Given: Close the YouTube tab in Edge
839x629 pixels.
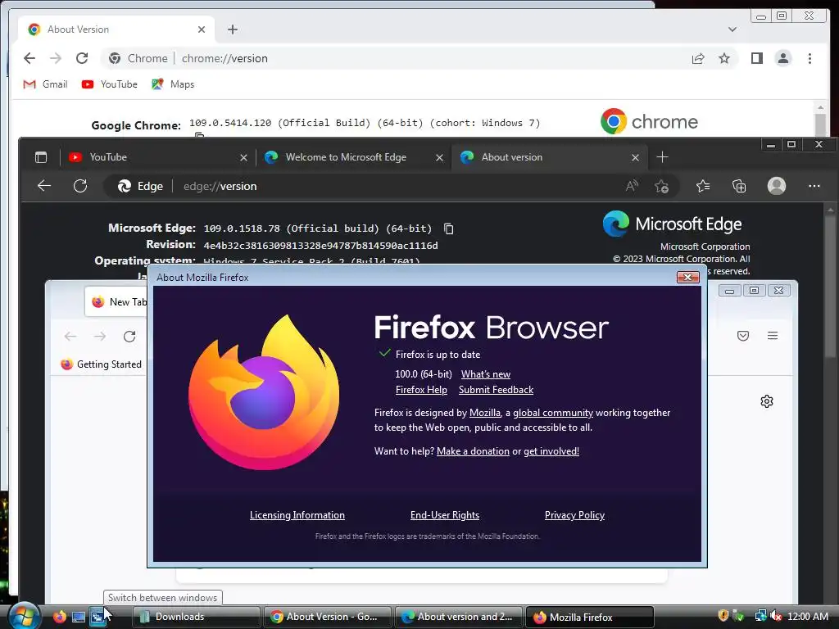Looking at the screenshot, I should pyautogui.click(x=243, y=158).
